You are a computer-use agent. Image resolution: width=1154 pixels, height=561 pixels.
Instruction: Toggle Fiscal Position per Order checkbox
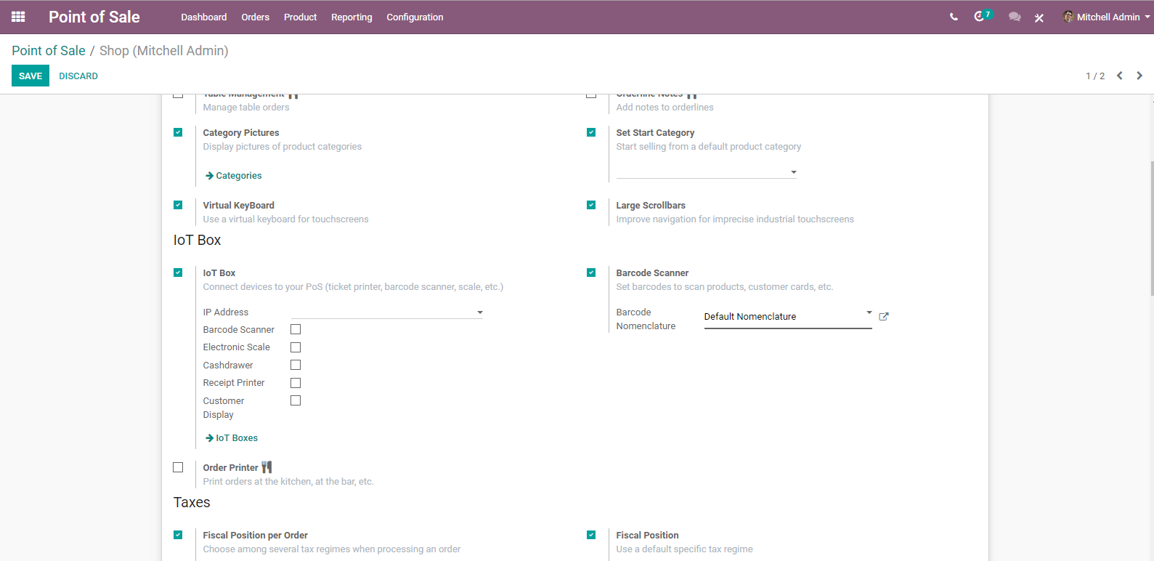[x=178, y=535]
